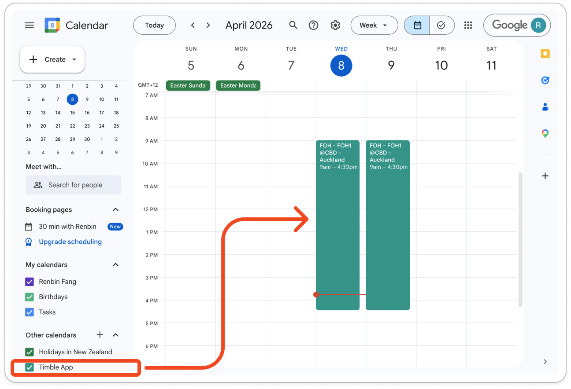Switch to Tasks view icon
Screen dimensions: 571x389
[x=441, y=25]
